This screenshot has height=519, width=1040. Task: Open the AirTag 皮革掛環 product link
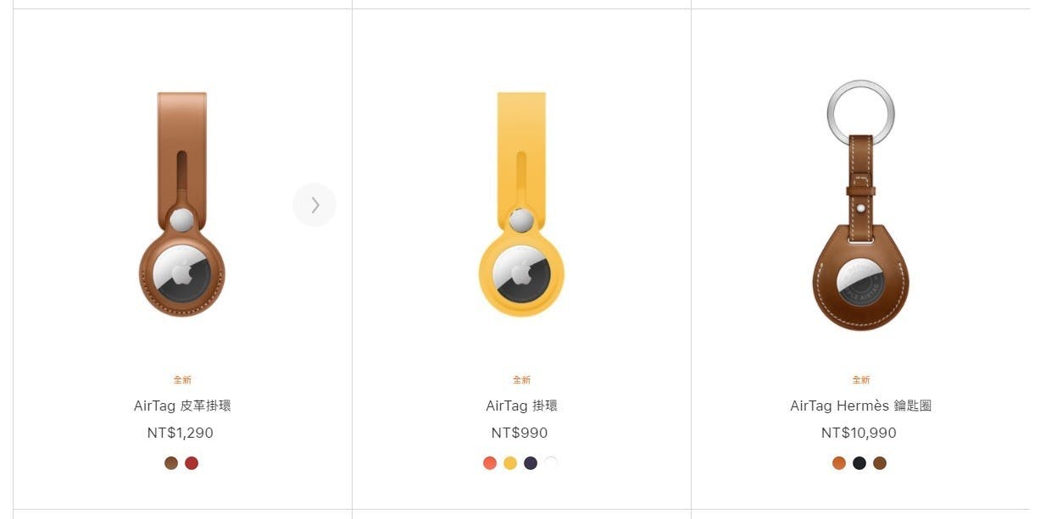182,406
